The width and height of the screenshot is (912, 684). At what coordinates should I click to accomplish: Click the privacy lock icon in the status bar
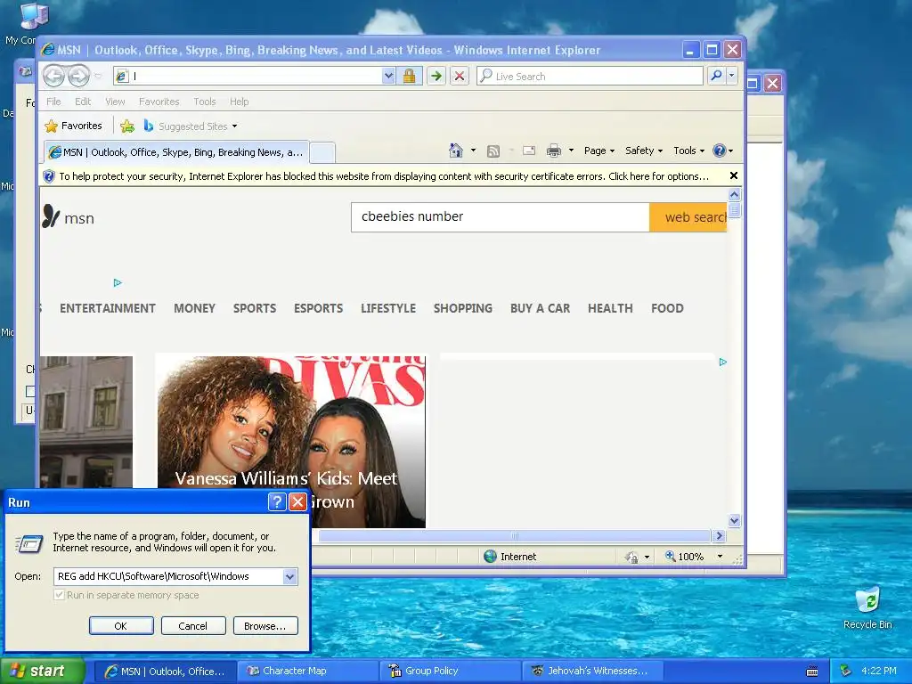631,558
